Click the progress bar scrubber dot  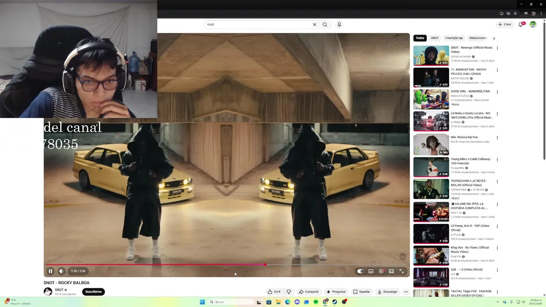(265, 265)
